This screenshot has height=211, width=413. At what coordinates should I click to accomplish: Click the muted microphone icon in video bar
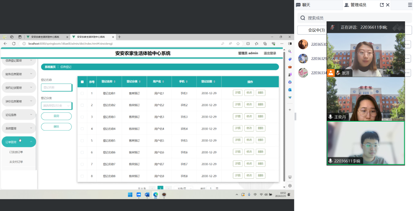[x=333, y=27]
